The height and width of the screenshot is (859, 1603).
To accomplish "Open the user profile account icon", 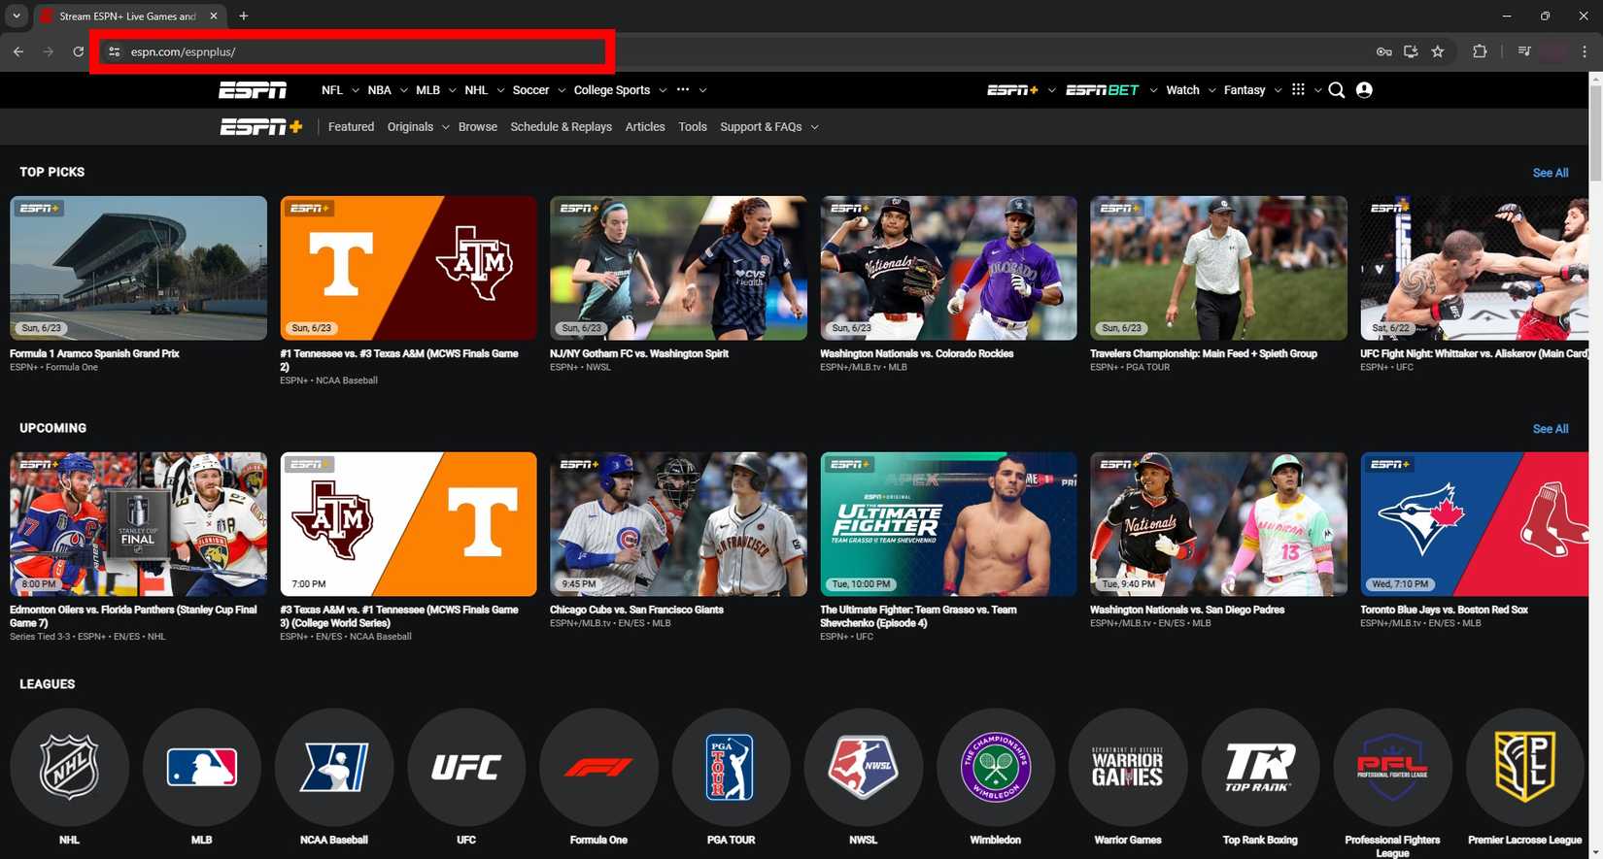I will [1364, 90].
